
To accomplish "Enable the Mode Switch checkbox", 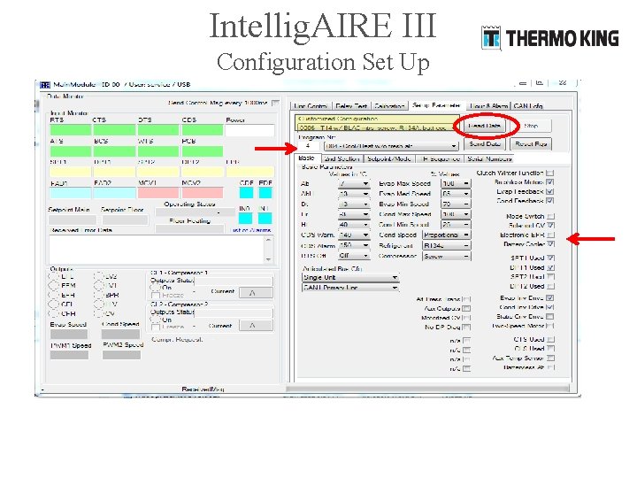I will pos(550,216).
